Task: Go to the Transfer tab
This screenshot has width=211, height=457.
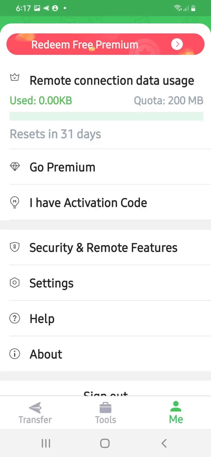Action: click(x=35, y=413)
